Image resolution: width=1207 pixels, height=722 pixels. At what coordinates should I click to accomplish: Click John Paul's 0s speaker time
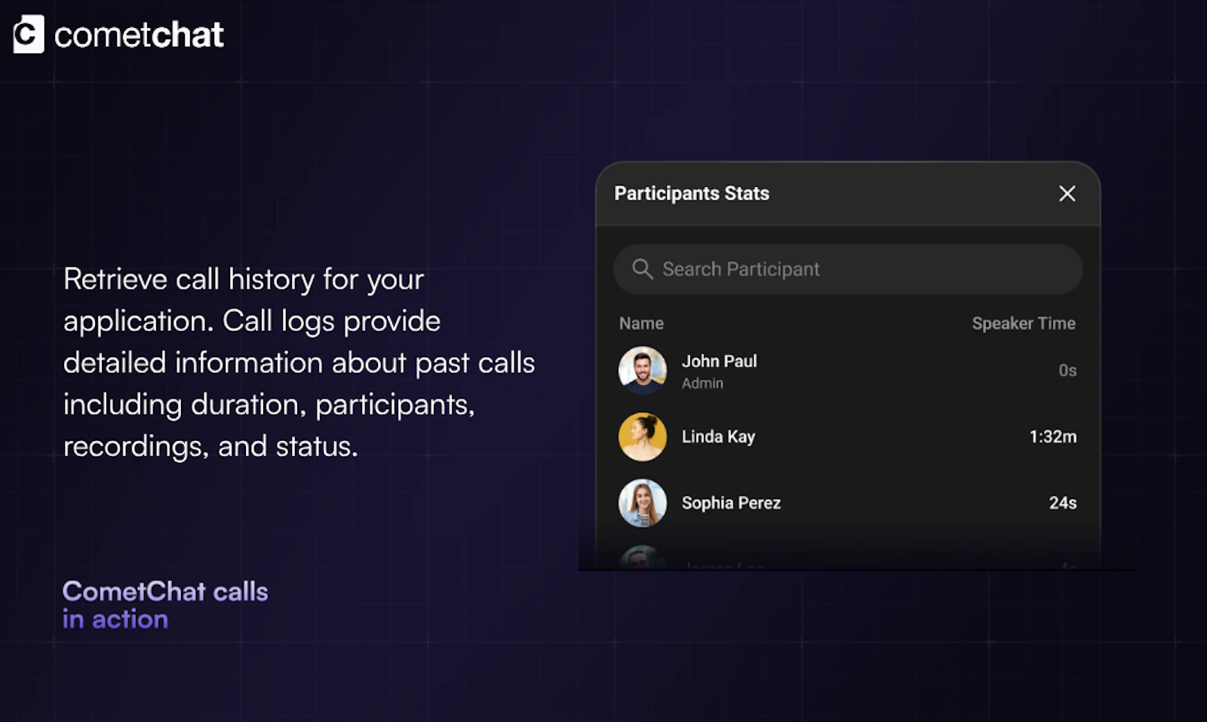click(x=1067, y=370)
